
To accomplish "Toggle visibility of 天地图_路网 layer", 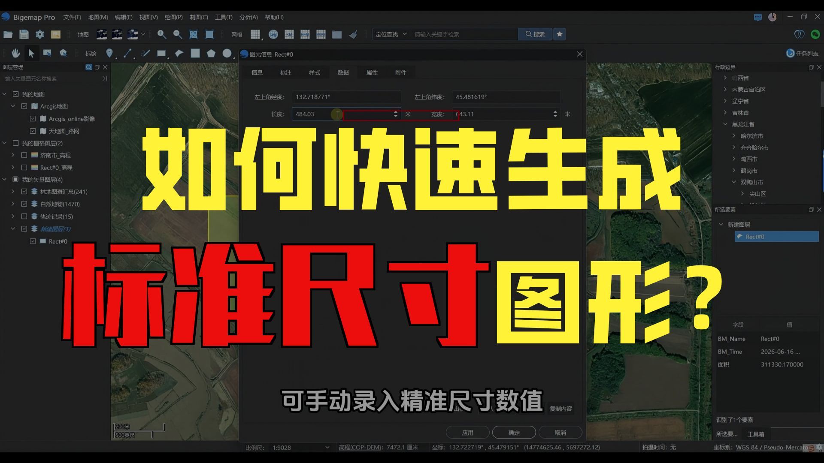I will (33, 131).
